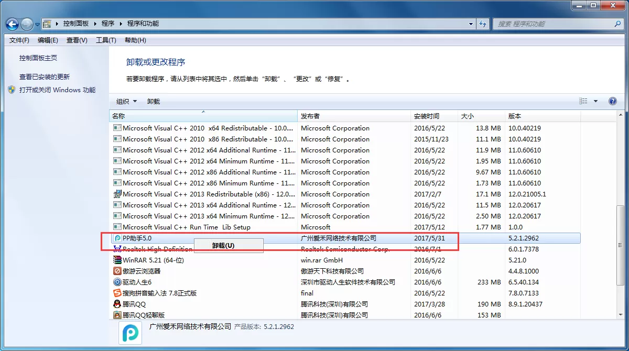
Task: Click the PP助手5.0 row icon
Action: (x=118, y=238)
